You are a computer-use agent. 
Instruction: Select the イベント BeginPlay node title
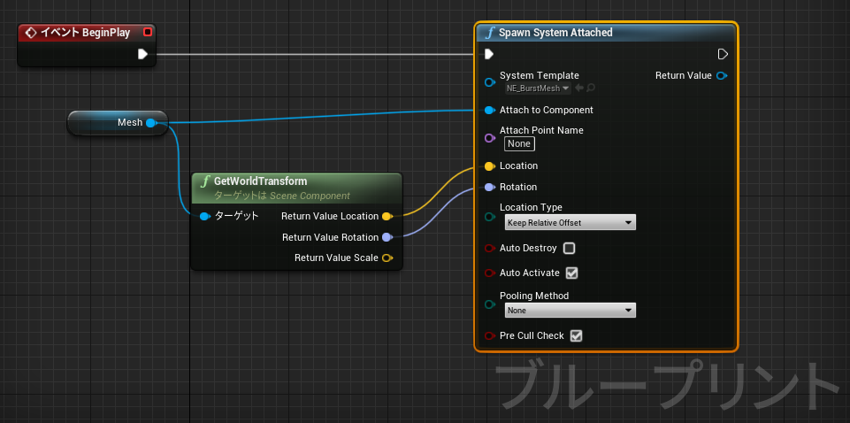click(85, 33)
